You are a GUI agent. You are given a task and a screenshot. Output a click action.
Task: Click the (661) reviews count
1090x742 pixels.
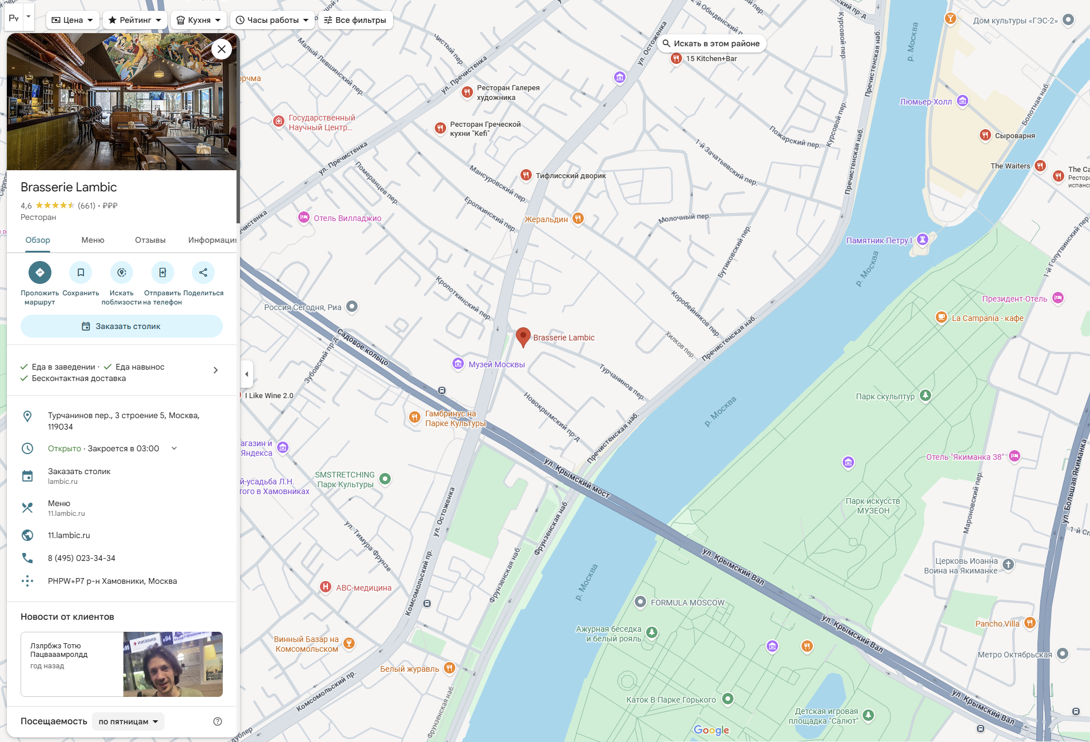point(87,206)
